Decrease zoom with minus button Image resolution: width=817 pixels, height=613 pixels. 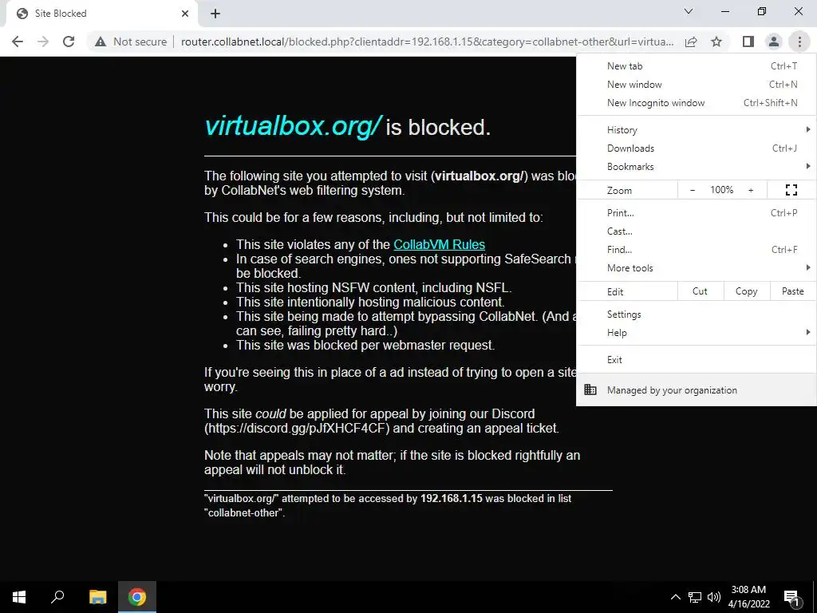(693, 190)
